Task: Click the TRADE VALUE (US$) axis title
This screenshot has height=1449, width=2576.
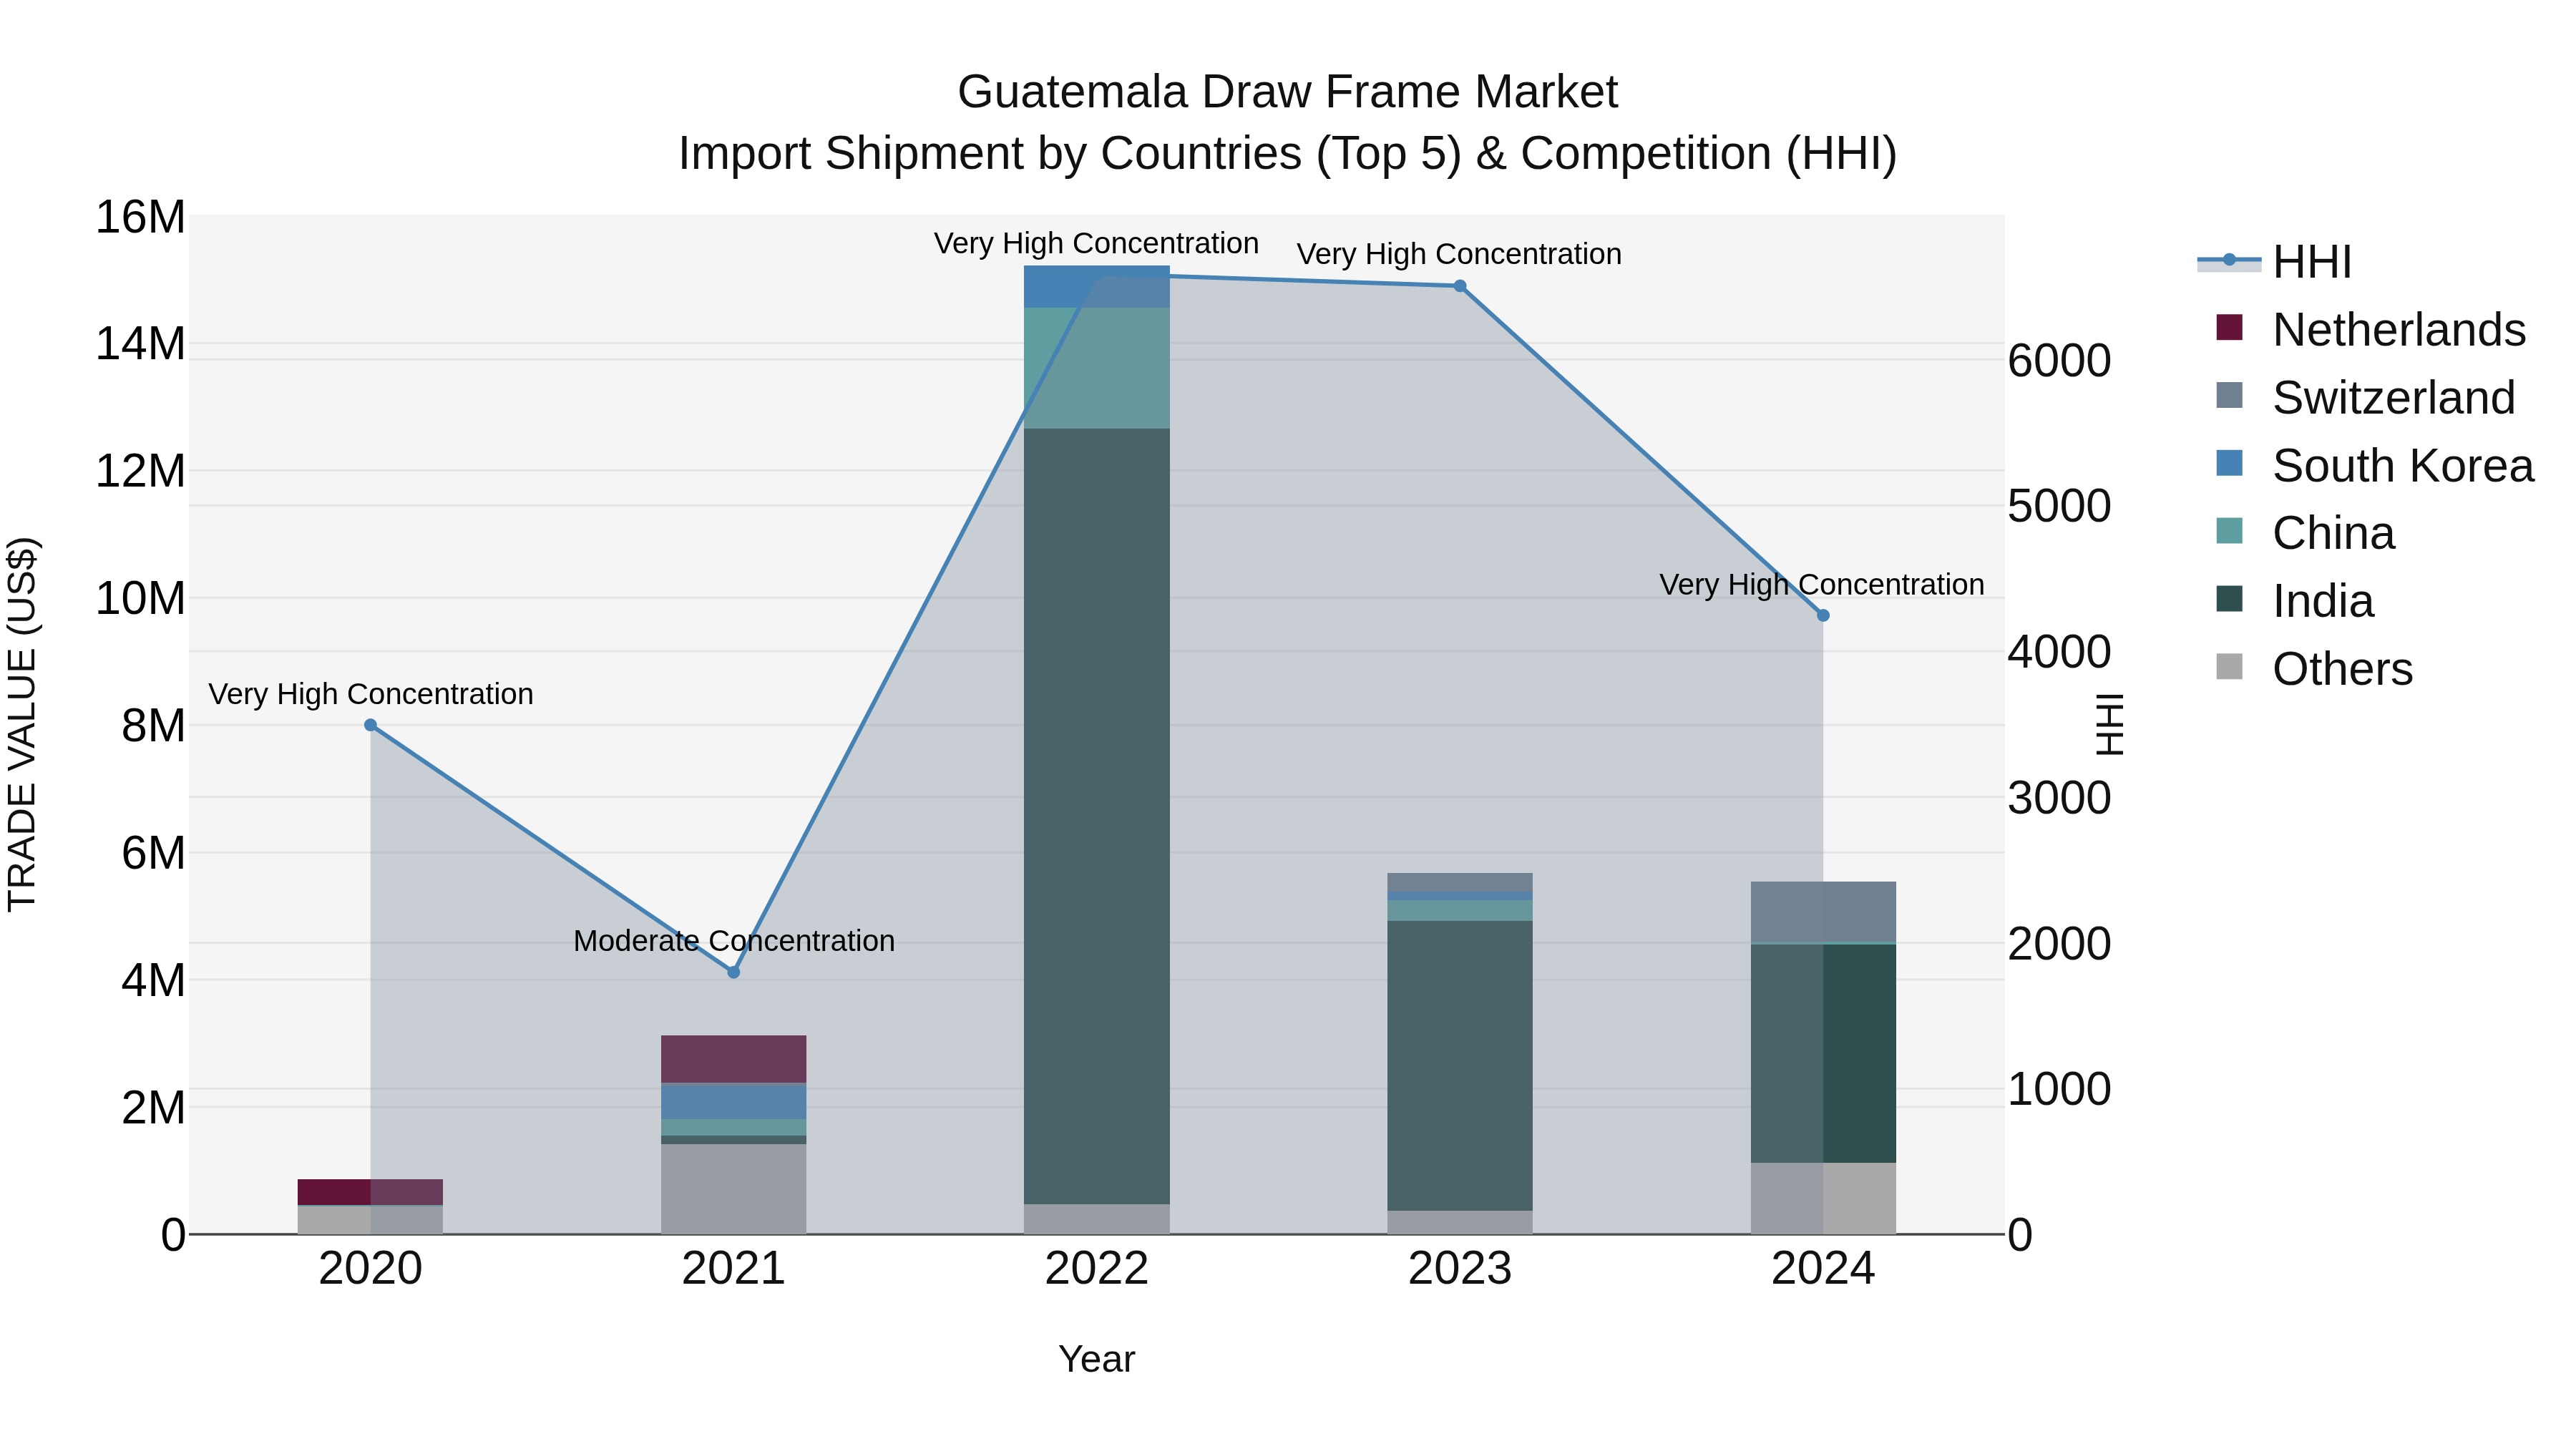Action: tap(22, 724)
